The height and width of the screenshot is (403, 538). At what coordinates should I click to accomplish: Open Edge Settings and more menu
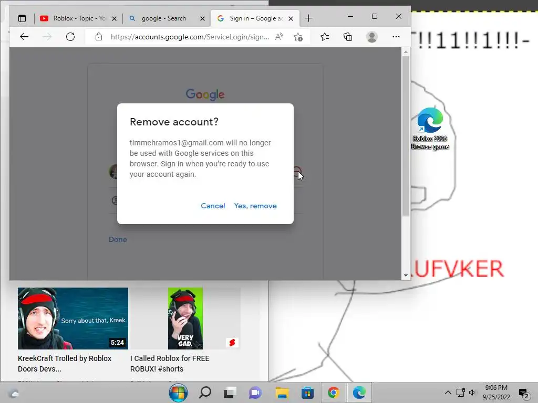[x=396, y=37]
